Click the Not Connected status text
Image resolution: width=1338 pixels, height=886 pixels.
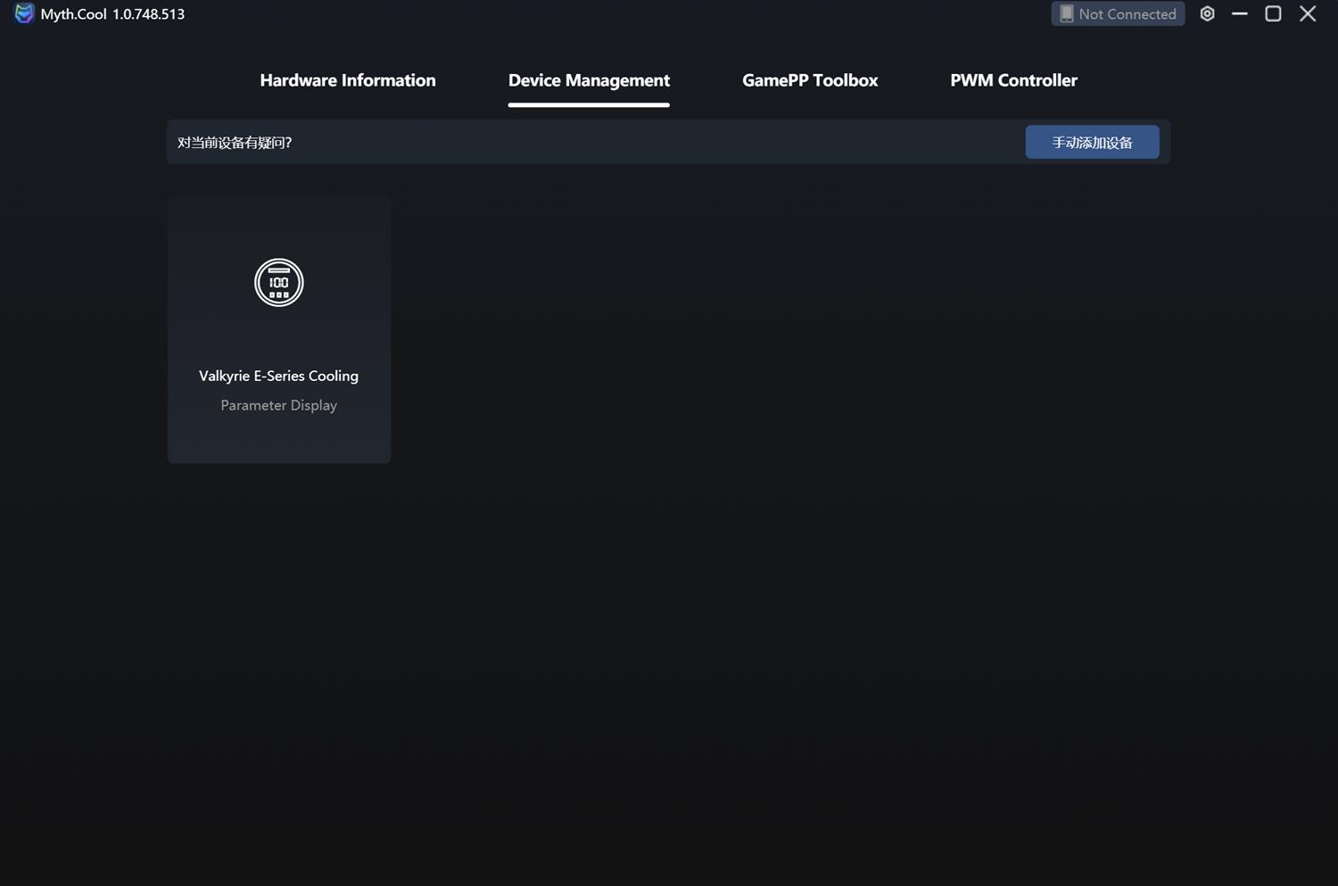[1127, 14]
